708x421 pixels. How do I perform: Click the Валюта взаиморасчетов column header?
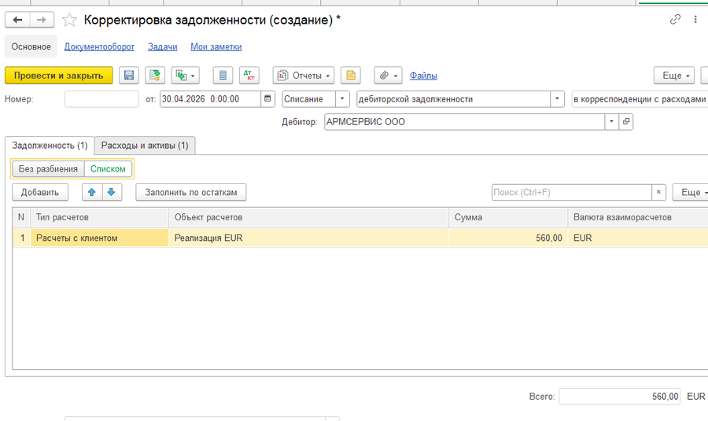coord(637,217)
